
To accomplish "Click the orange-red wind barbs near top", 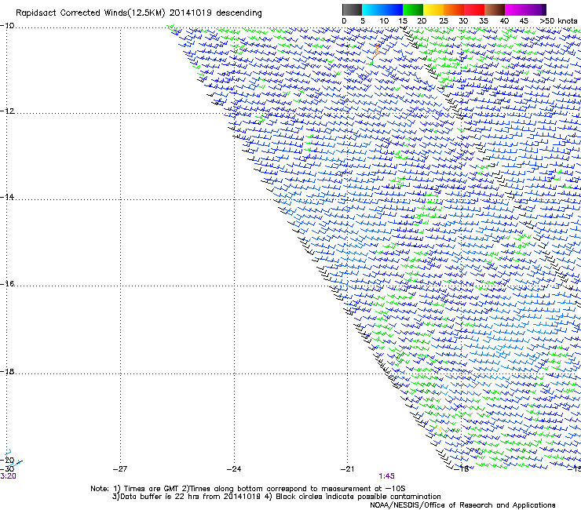I will (x=377, y=50).
